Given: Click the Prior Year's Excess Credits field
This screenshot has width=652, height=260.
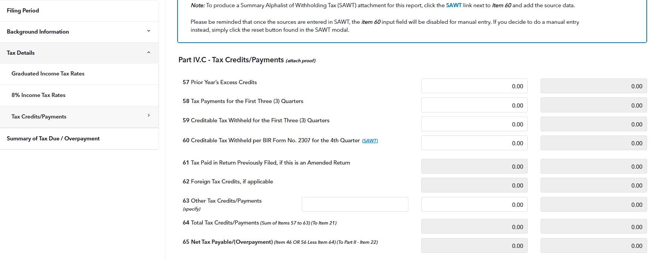Looking at the screenshot, I should point(474,86).
